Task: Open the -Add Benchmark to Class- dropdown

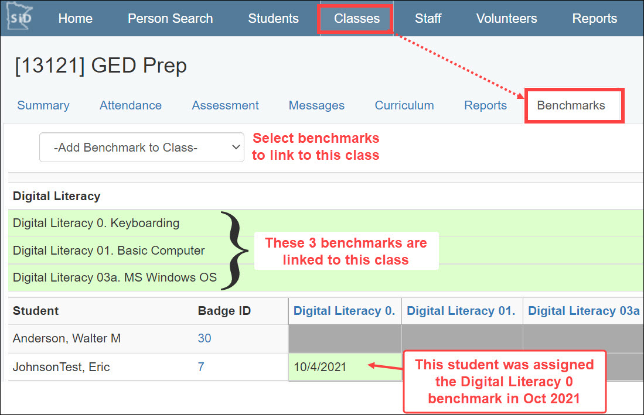Action: point(141,148)
